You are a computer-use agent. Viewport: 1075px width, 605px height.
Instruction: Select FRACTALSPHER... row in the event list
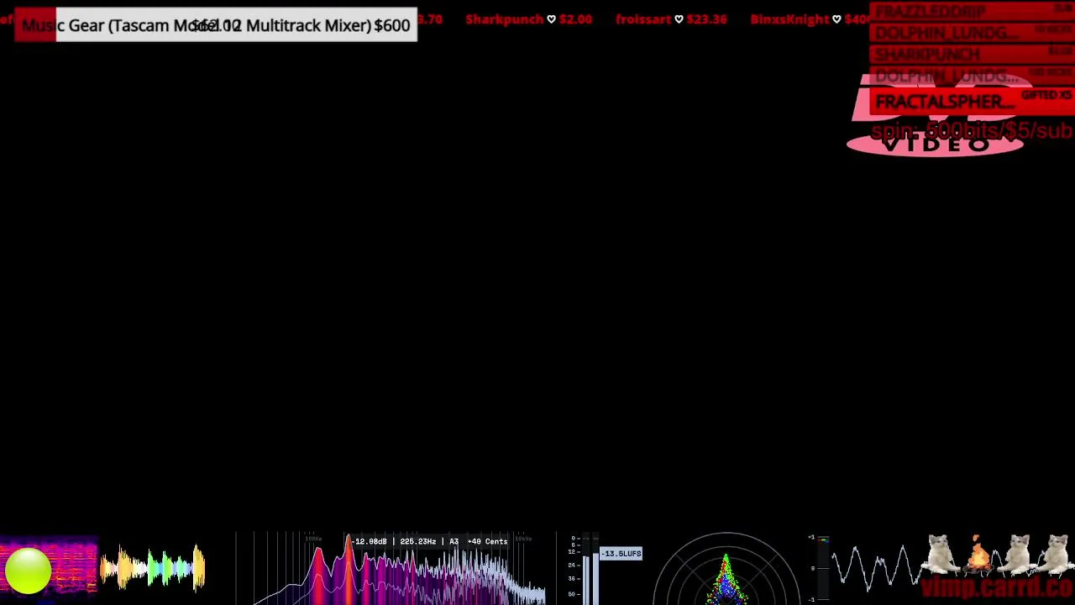point(973,102)
